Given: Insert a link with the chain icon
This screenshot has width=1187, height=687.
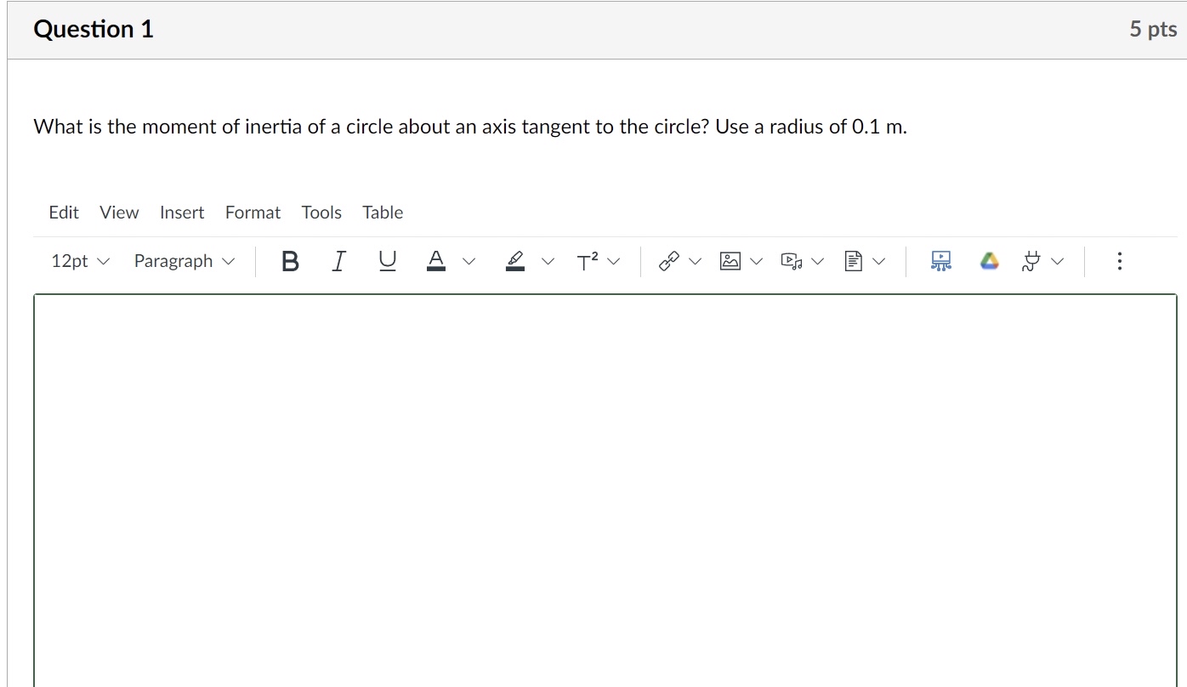Looking at the screenshot, I should (x=669, y=261).
